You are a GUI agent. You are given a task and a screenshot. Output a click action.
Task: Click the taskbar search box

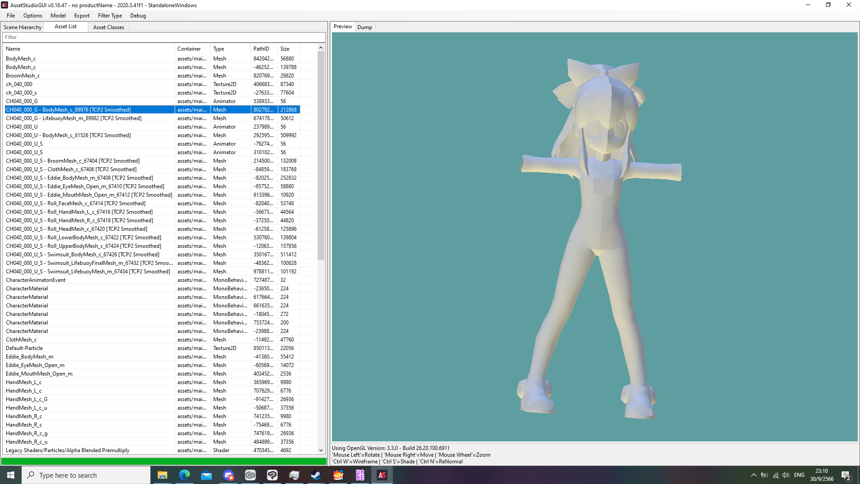pyautogui.click(x=86, y=475)
